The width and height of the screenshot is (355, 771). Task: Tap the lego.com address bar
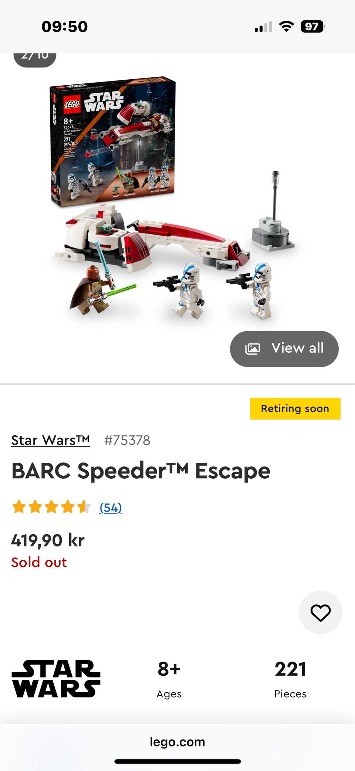pyautogui.click(x=177, y=742)
